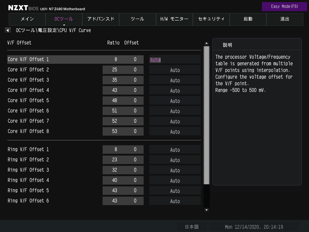The image size is (309, 232).
Task: Select the Ring V/F Offset 1 label
Action: pyautogui.click(x=28, y=149)
